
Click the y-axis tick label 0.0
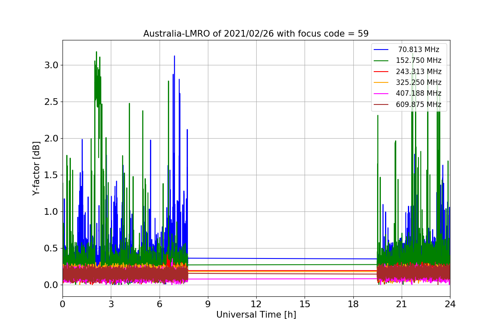(x=52, y=285)
